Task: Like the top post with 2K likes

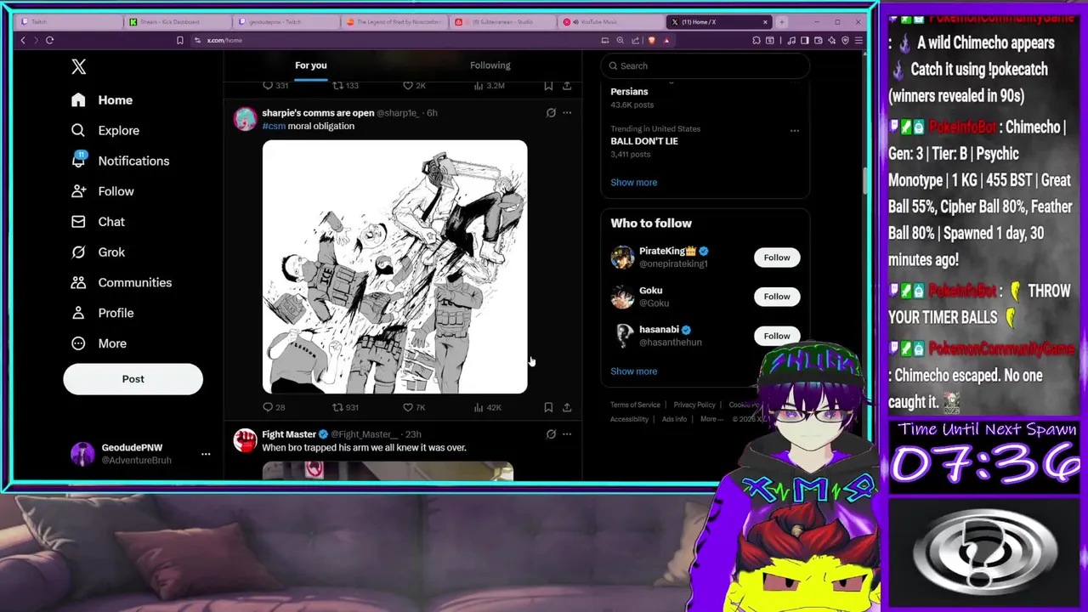Action: (x=414, y=85)
